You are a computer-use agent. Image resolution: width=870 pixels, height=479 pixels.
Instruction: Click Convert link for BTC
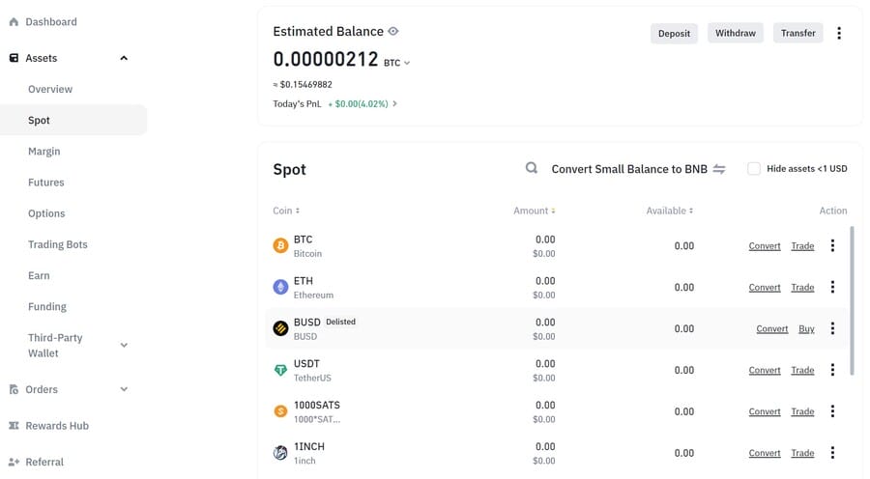point(765,245)
